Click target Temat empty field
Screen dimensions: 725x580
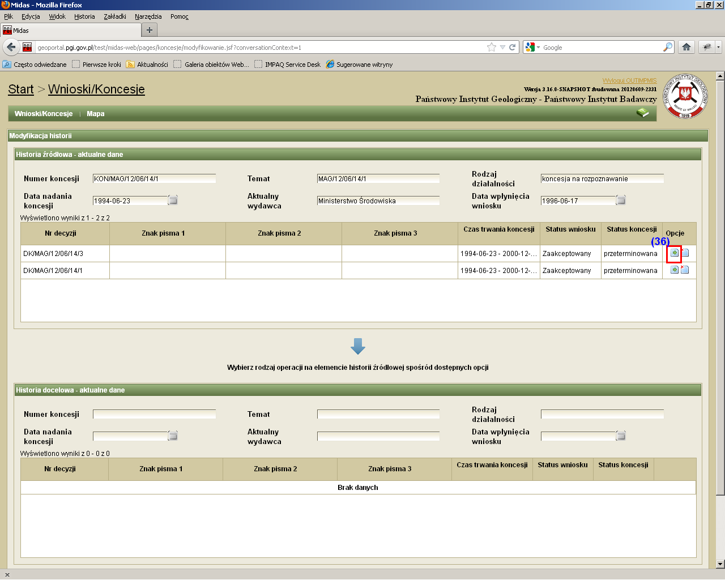tap(378, 414)
